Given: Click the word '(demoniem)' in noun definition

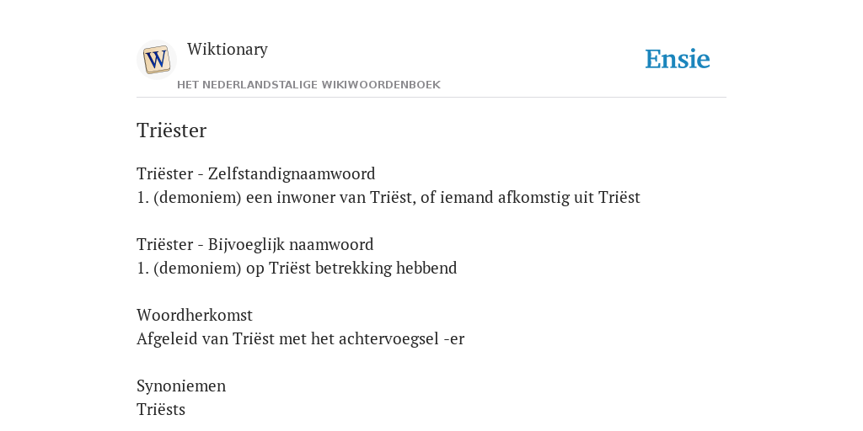Looking at the screenshot, I should coord(197,197).
